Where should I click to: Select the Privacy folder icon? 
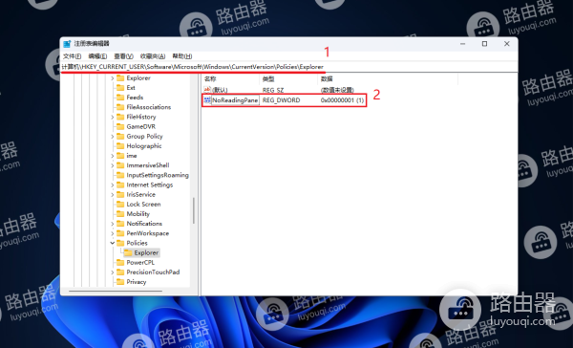click(120, 282)
